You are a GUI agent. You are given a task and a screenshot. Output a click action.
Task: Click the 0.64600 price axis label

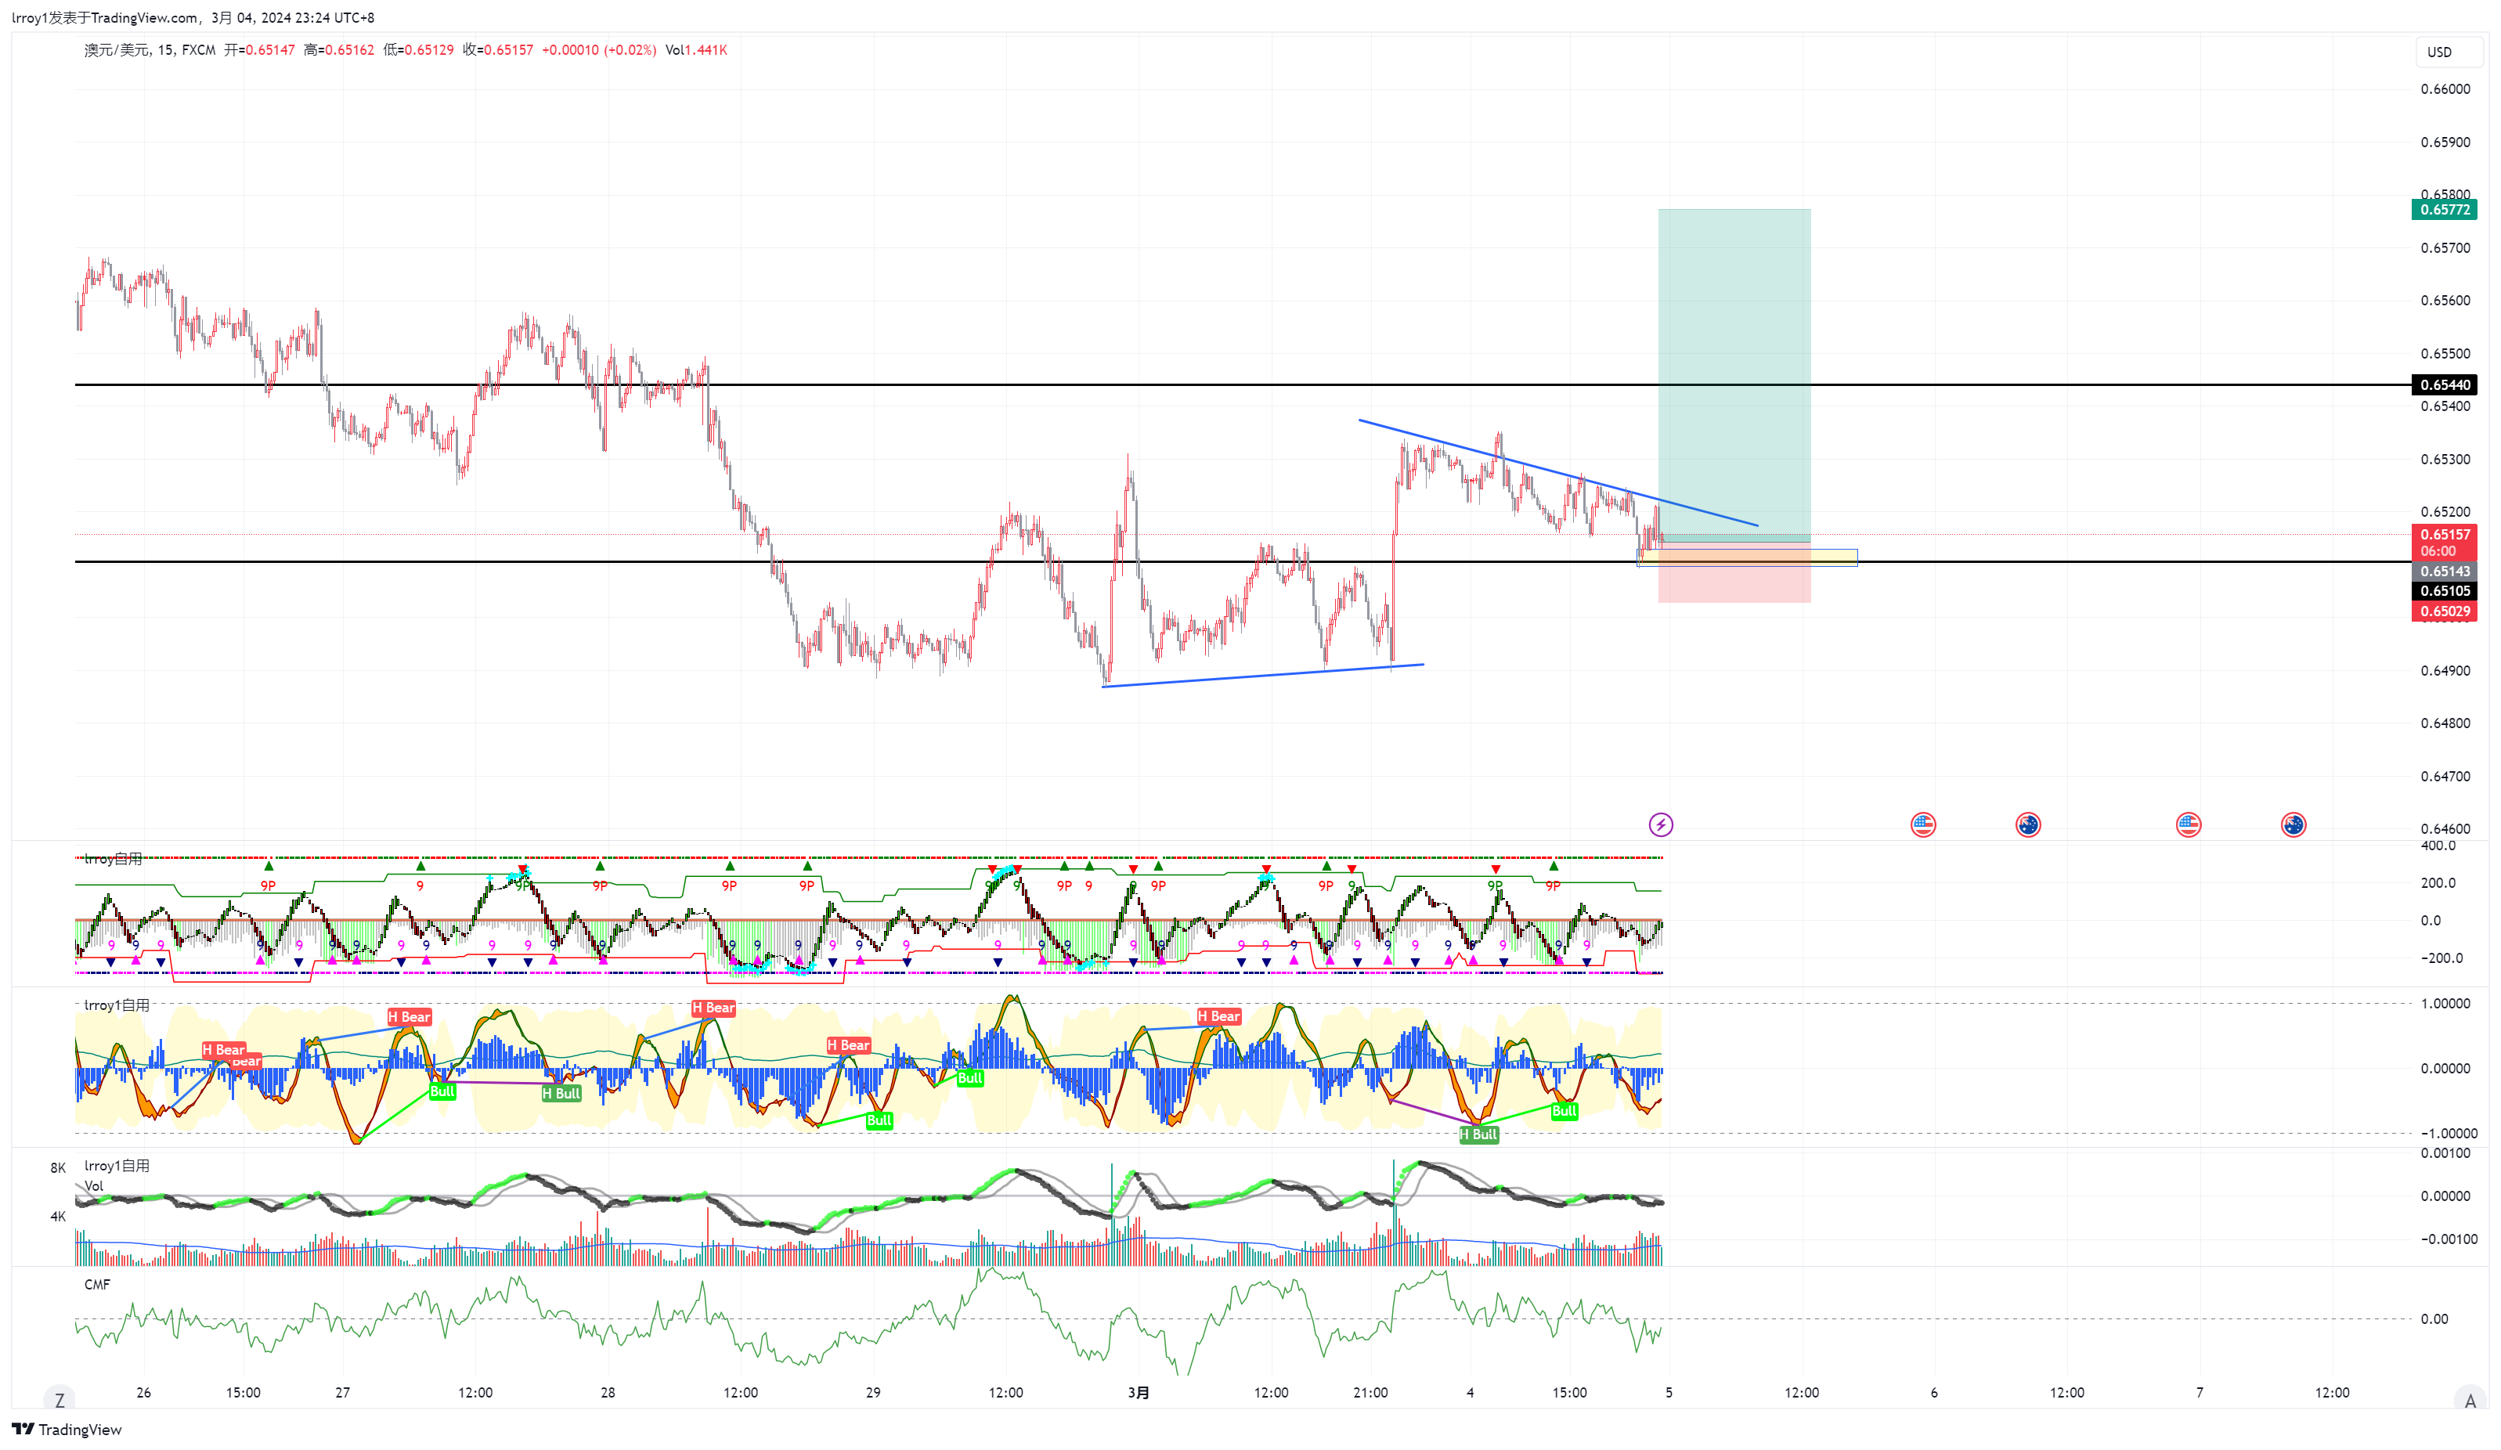pos(2445,828)
